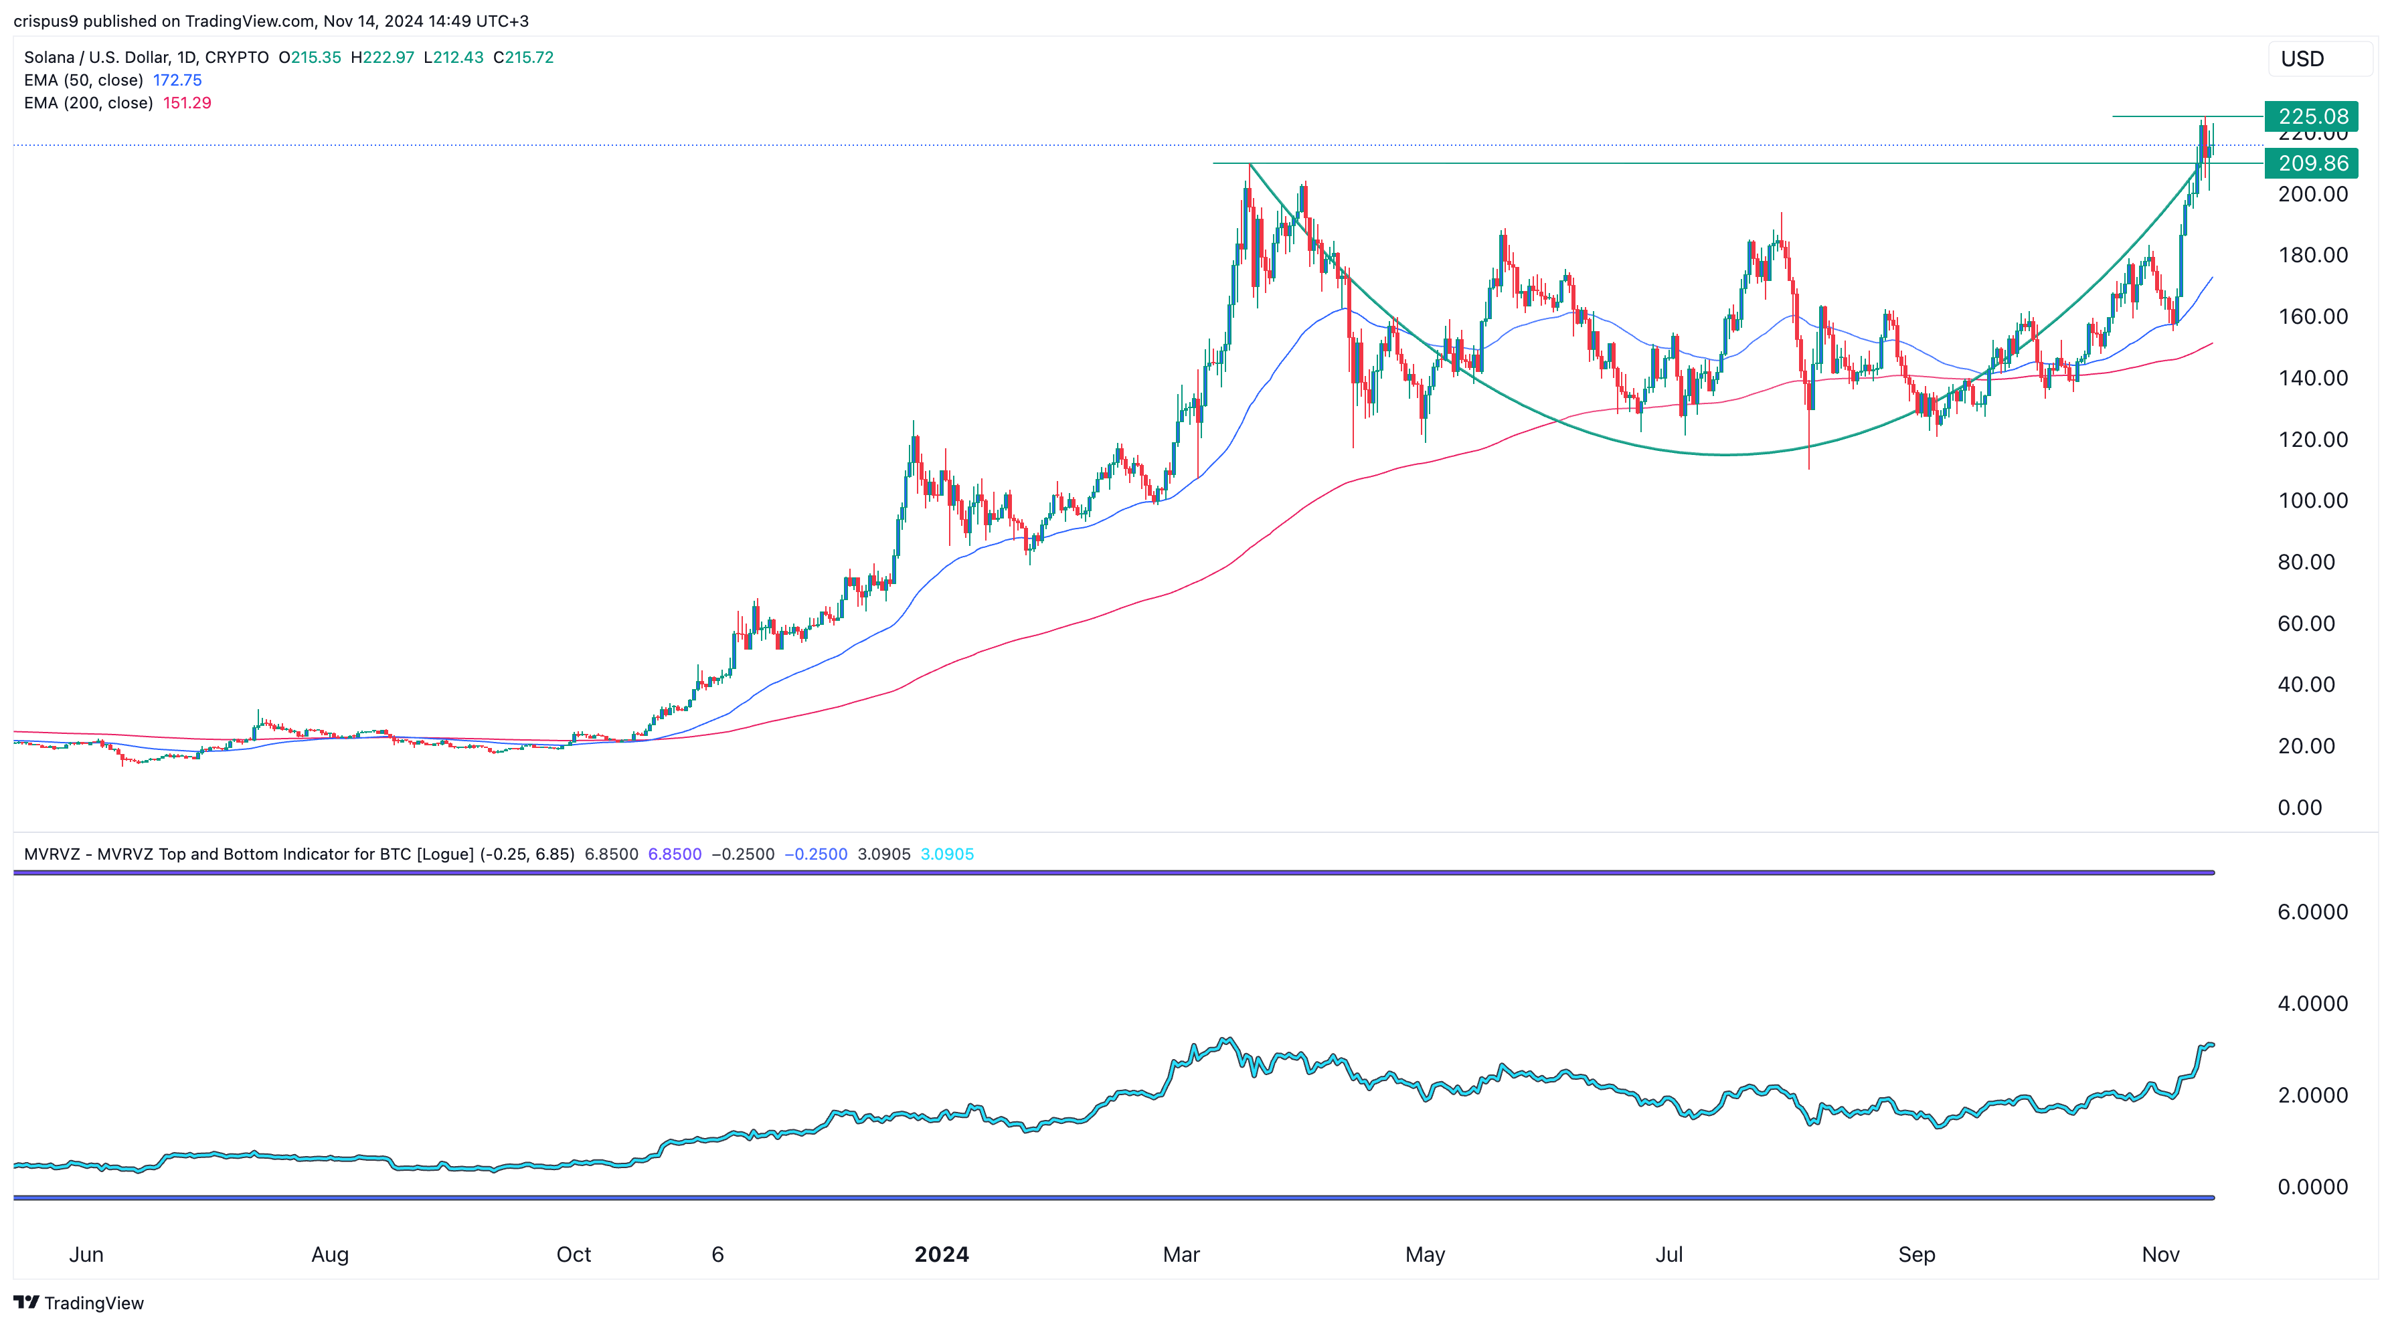Click the 60.00 price axis label

pyautogui.click(x=2306, y=624)
